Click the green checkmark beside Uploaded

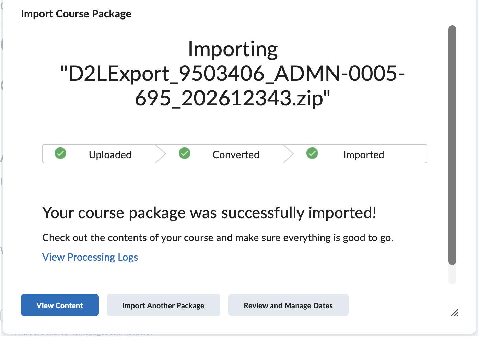tap(60, 153)
